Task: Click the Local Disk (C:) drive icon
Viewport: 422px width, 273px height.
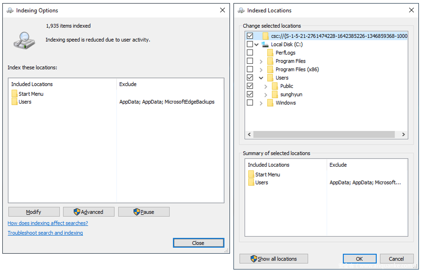Action: click(x=265, y=44)
